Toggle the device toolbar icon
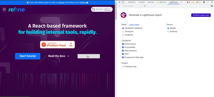Image resolution: width=214 pixels, height=97 pixels. click(x=123, y=2)
